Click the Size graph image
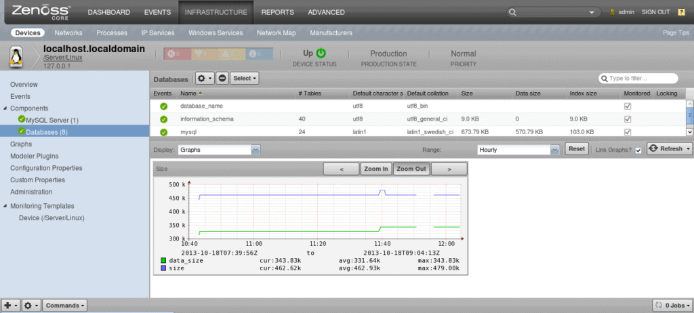The image size is (694, 313). [310, 225]
